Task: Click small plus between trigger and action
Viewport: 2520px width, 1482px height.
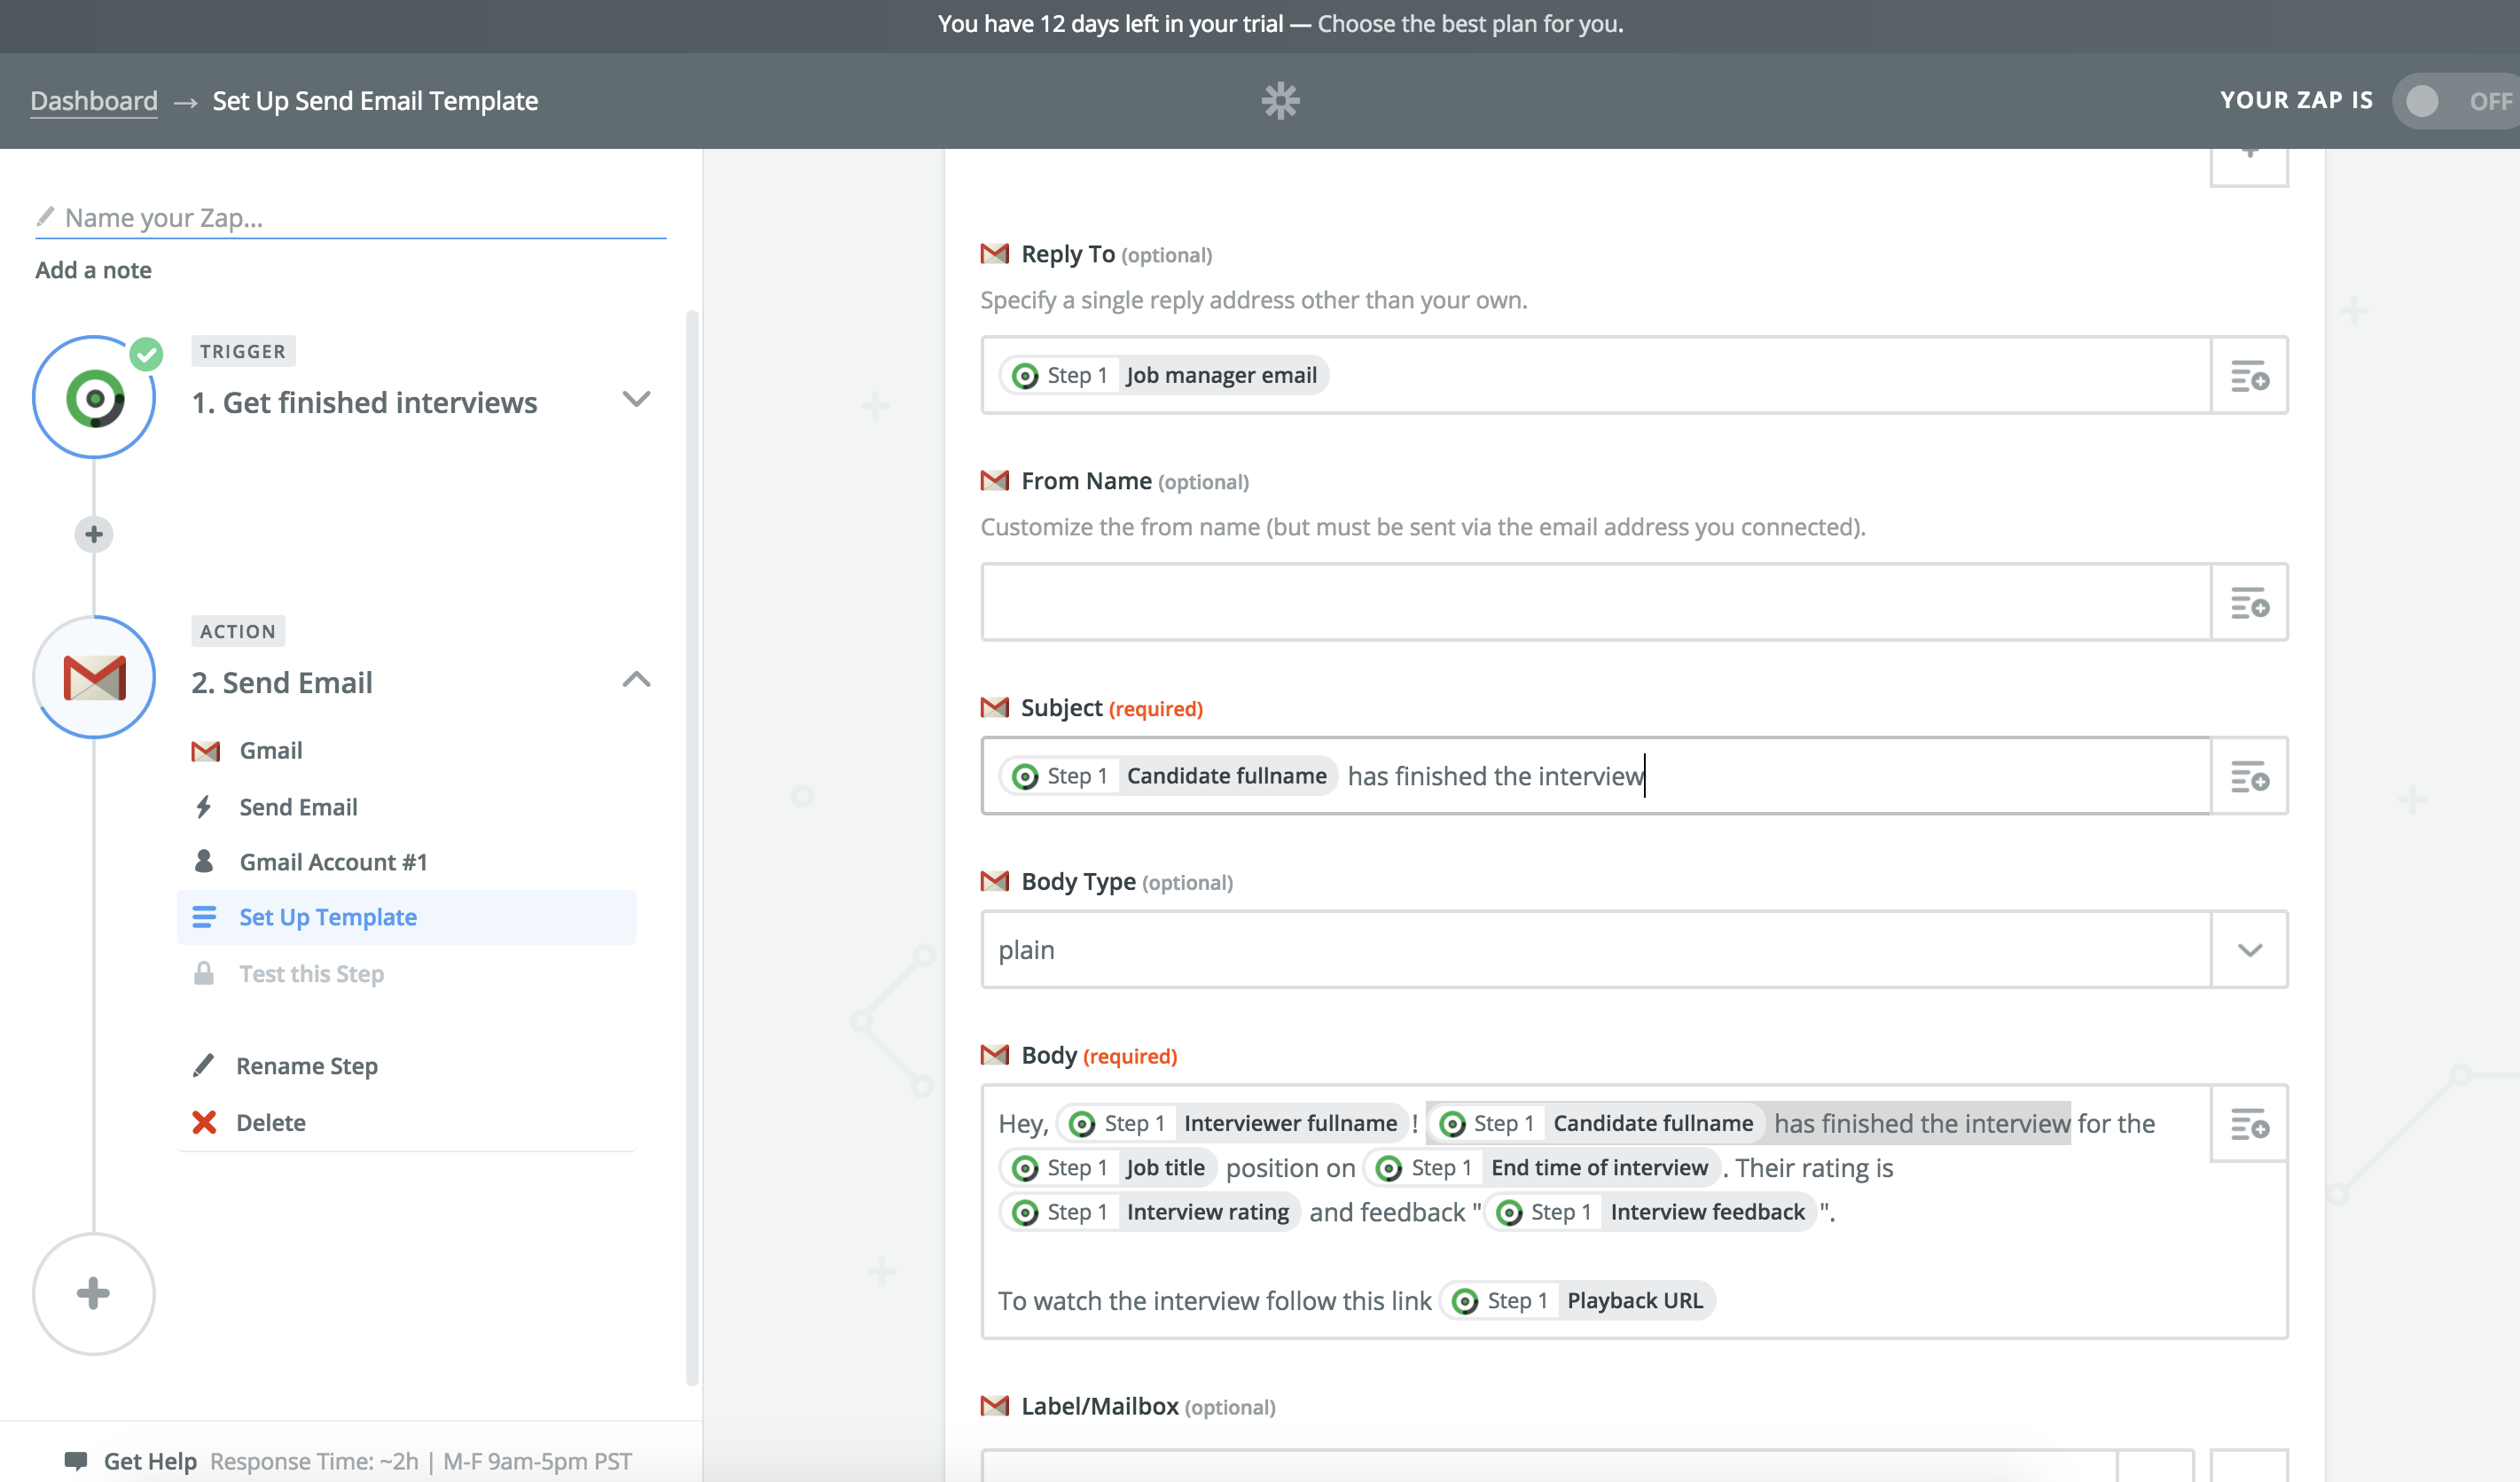Action: [94, 534]
